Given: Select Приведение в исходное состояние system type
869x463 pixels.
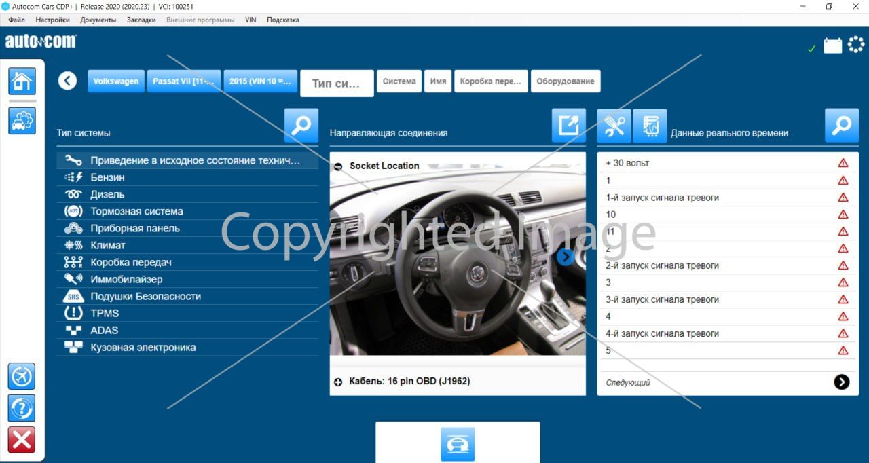Looking at the screenshot, I should pos(187,160).
